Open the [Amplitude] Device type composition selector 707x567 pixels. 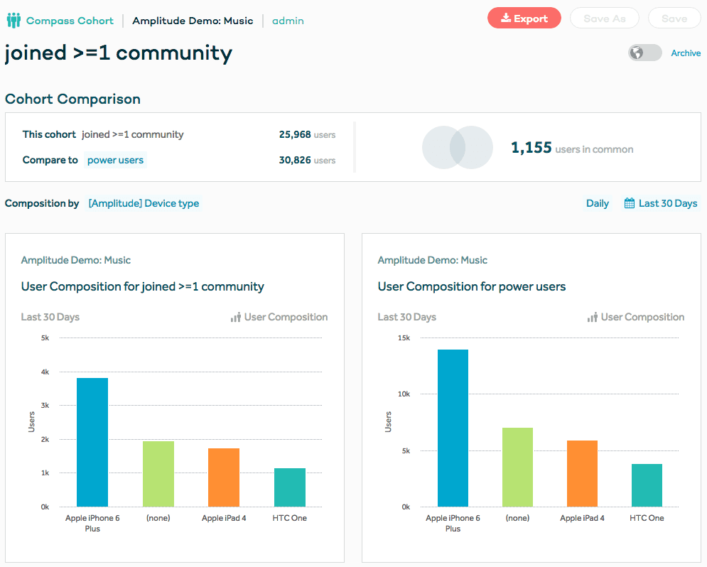coord(144,203)
